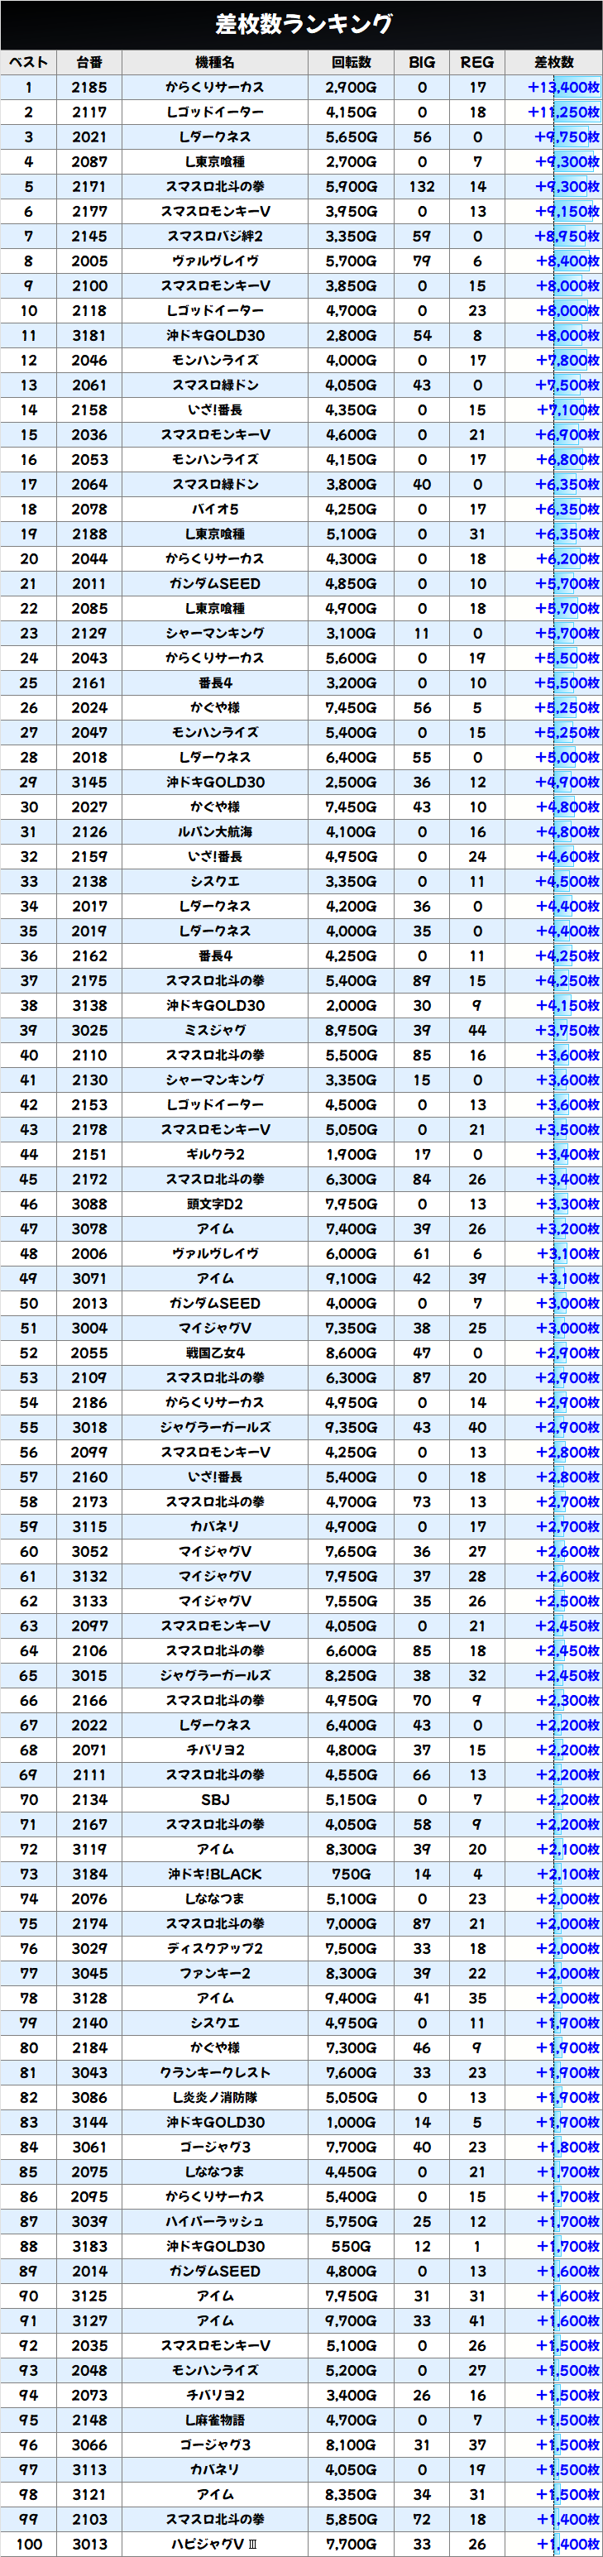Screen dimensions: 603x2557
Task: Click the 差枚数ランキング title
Action: click(x=304, y=24)
